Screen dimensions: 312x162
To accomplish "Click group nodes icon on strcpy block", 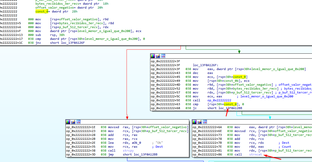I will (x=78, y=122).
